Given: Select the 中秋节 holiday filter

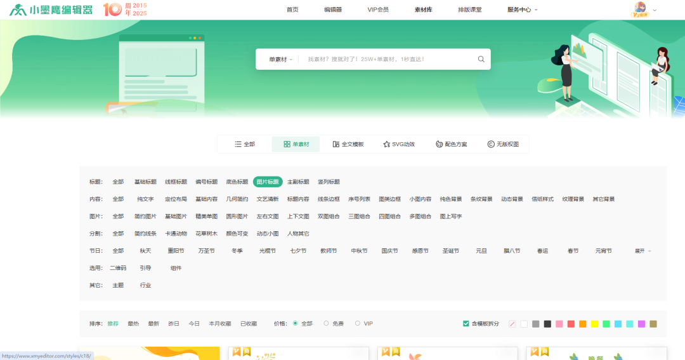Looking at the screenshot, I should click(359, 251).
